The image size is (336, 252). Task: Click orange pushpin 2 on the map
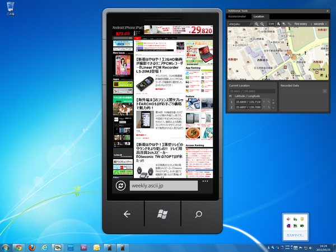(x=294, y=58)
